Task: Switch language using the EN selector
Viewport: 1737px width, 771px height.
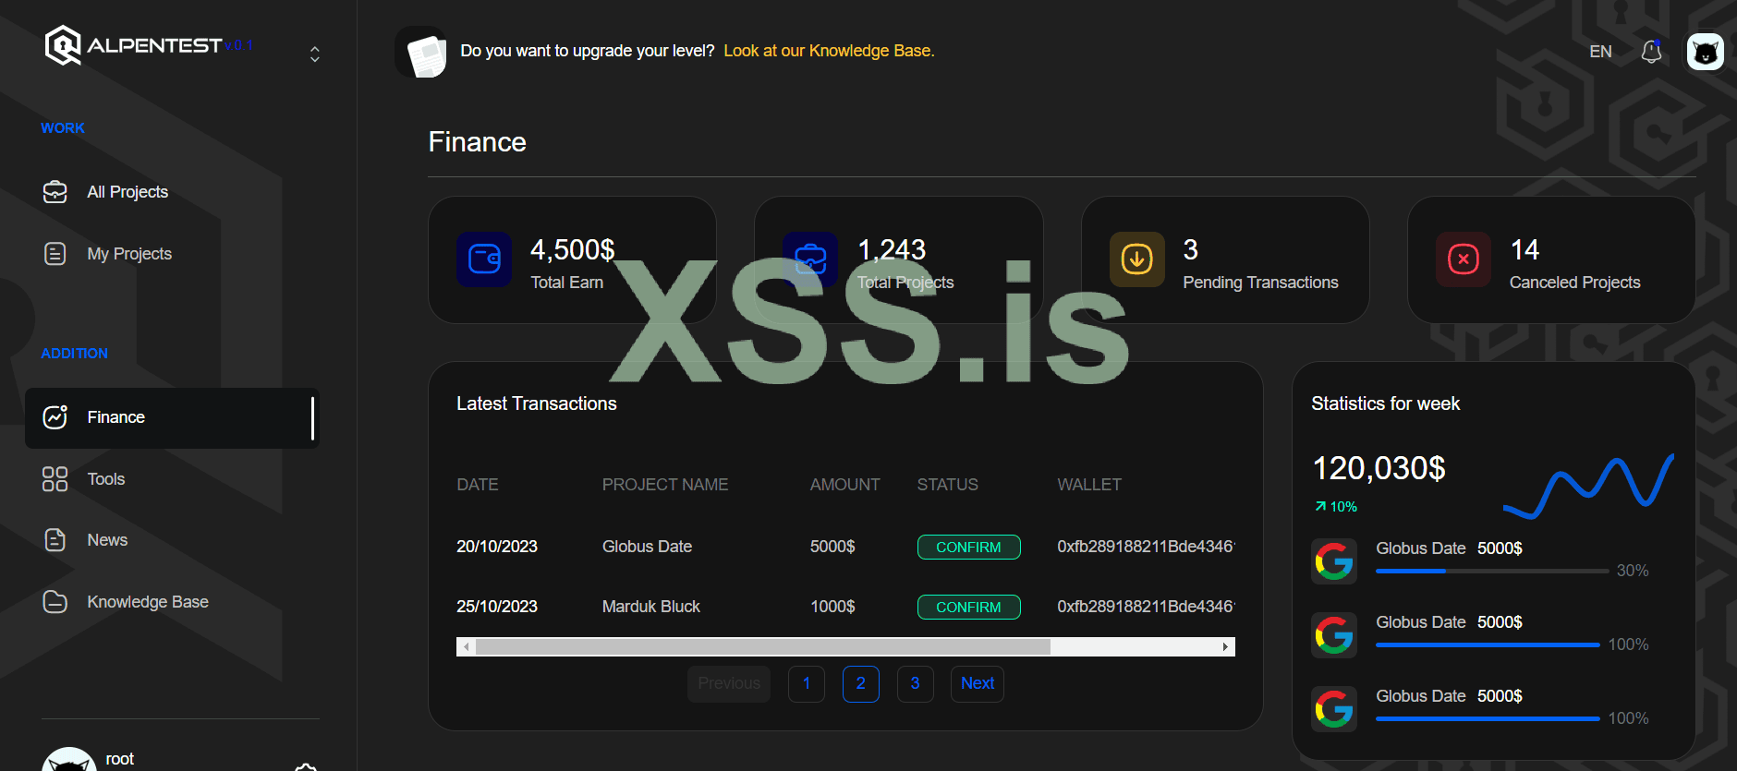Action: pos(1600,52)
